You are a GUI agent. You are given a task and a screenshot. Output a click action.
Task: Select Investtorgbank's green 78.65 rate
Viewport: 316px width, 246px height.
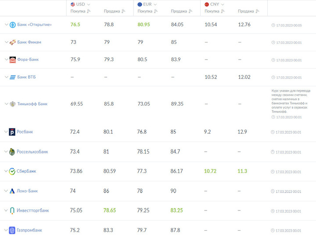click(x=110, y=210)
